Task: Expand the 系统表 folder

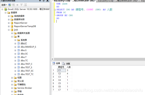Action: point(15,40)
